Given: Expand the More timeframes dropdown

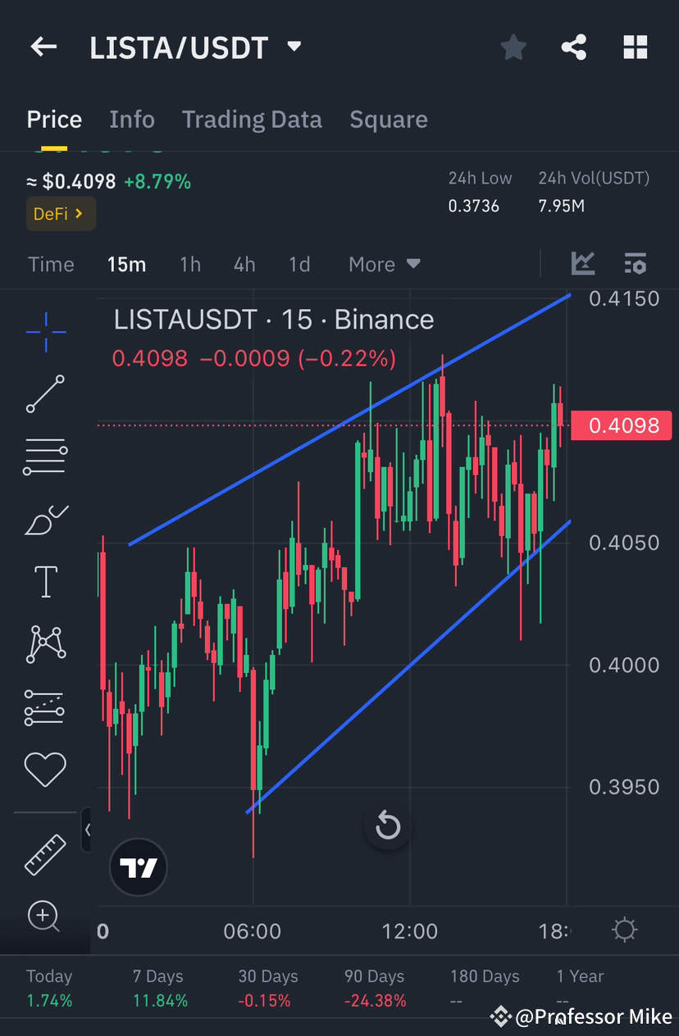Looking at the screenshot, I should (383, 264).
